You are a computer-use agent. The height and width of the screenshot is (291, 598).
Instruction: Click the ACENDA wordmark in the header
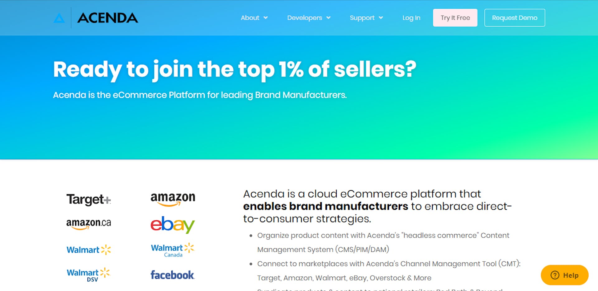tap(108, 18)
